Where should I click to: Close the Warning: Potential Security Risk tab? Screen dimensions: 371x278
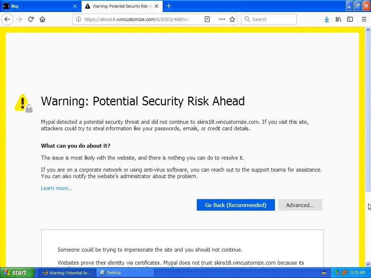pos(157,6)
